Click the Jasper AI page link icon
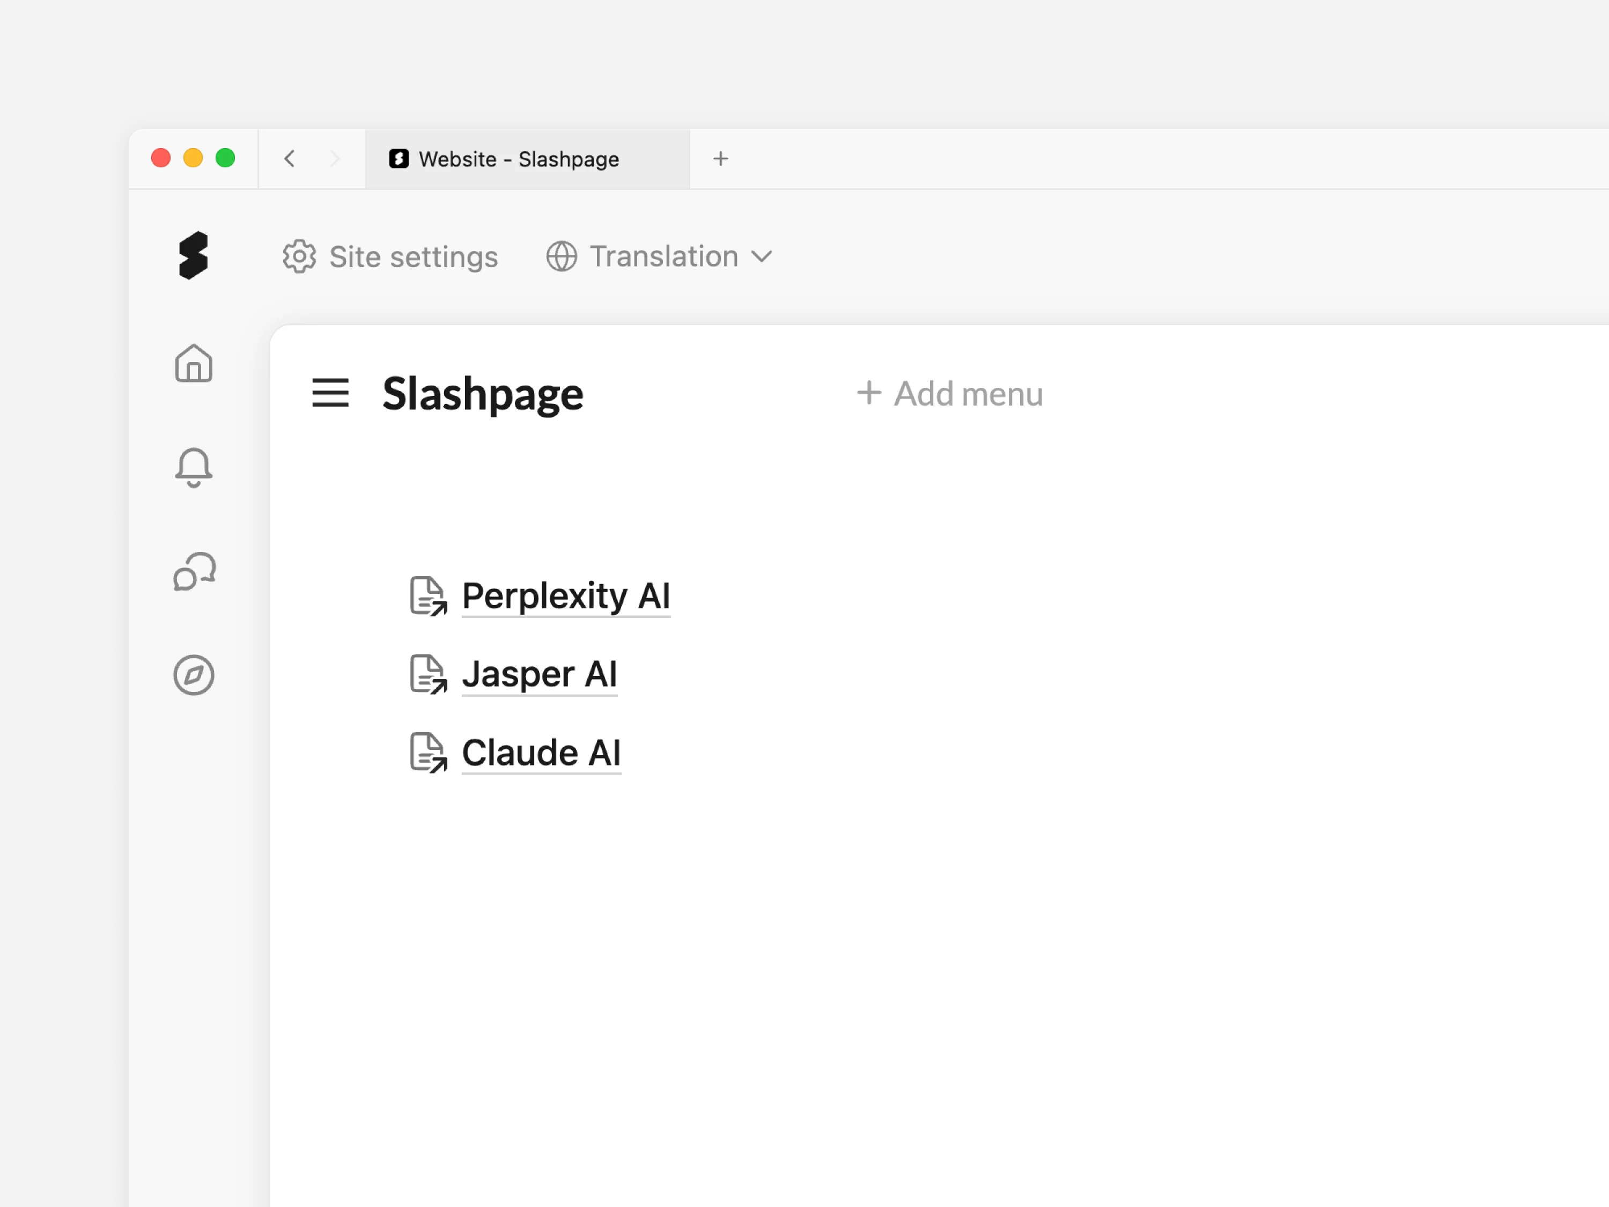Image resolution: width=1609 pixels, height=1207 pixels. pos(429,674)
